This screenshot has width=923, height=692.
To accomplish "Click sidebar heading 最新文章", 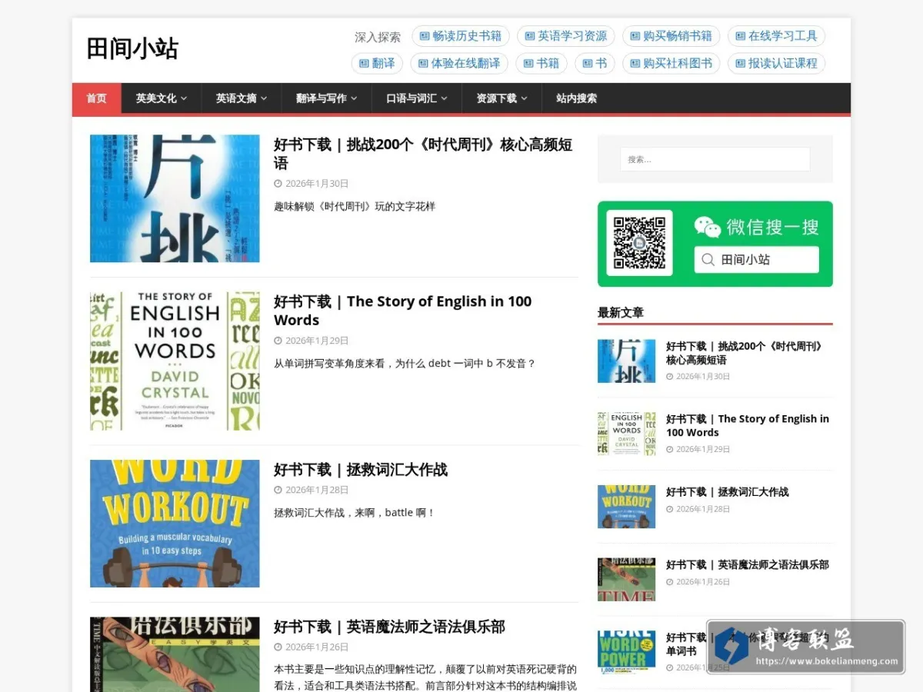I will coord(621,312).
